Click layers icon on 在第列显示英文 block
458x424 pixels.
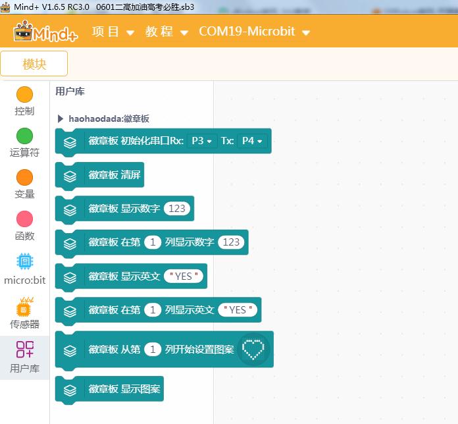point(70,311)
